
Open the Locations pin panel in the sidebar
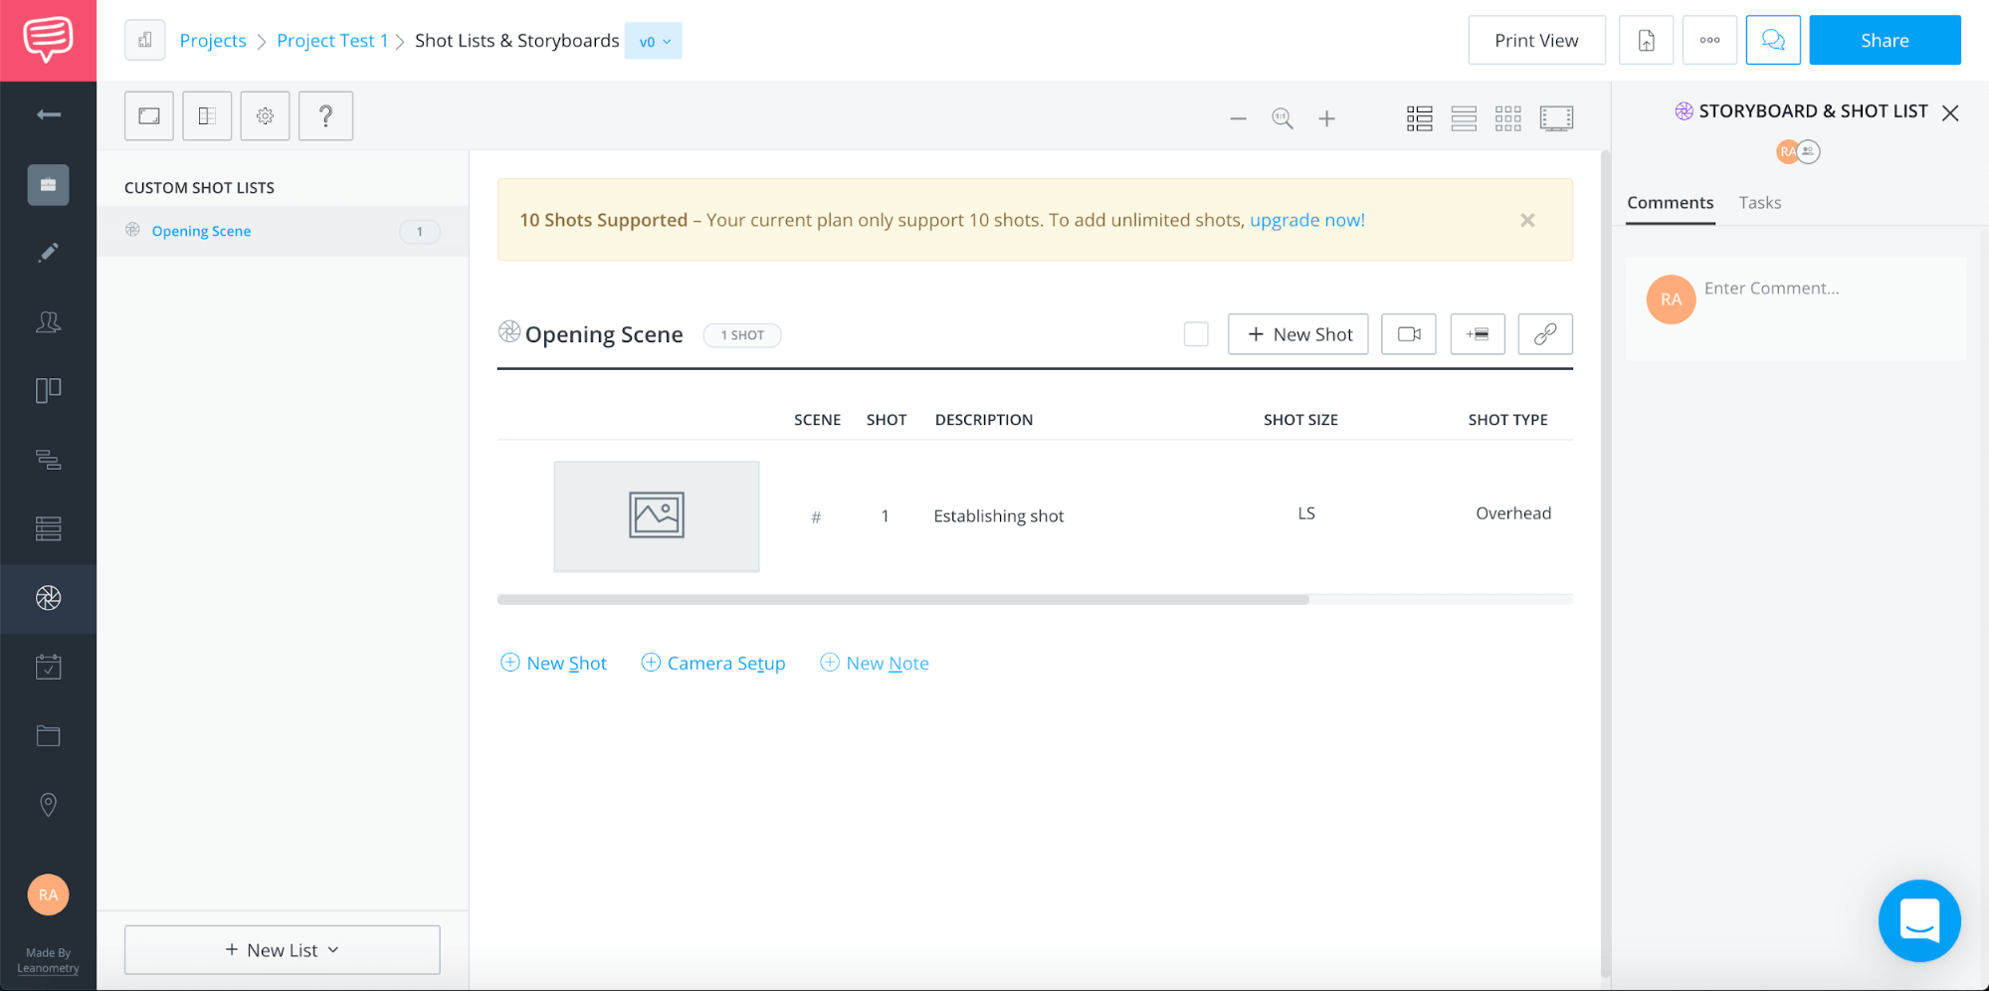(x=48, y=804)
